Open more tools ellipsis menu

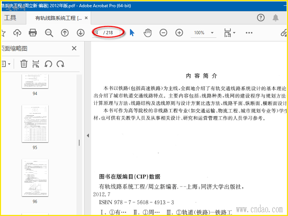click(249, 33)
